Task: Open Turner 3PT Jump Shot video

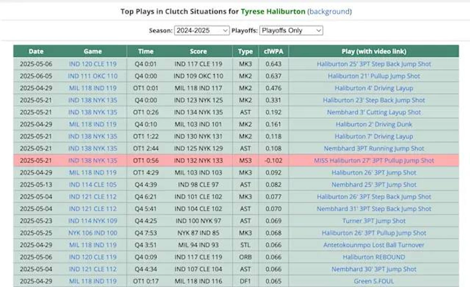Action: tap(374, 221)
